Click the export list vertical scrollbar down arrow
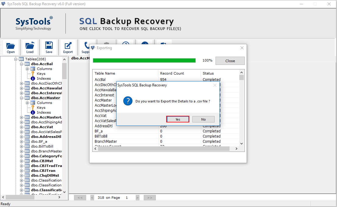 coord(242,144)
